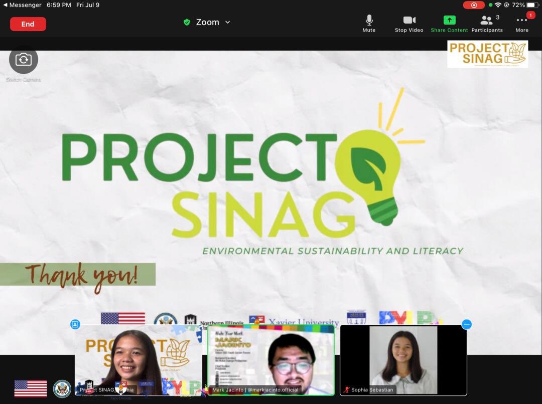The height and width of the screenshot is (404, 542).
Task: Tap the green encryption shield beside Zoom
Action: pyautogui.click(x=186, y=22)
